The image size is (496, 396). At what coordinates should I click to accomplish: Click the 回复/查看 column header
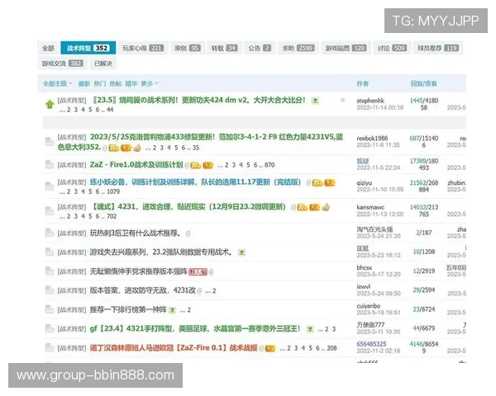click(423, 83)
